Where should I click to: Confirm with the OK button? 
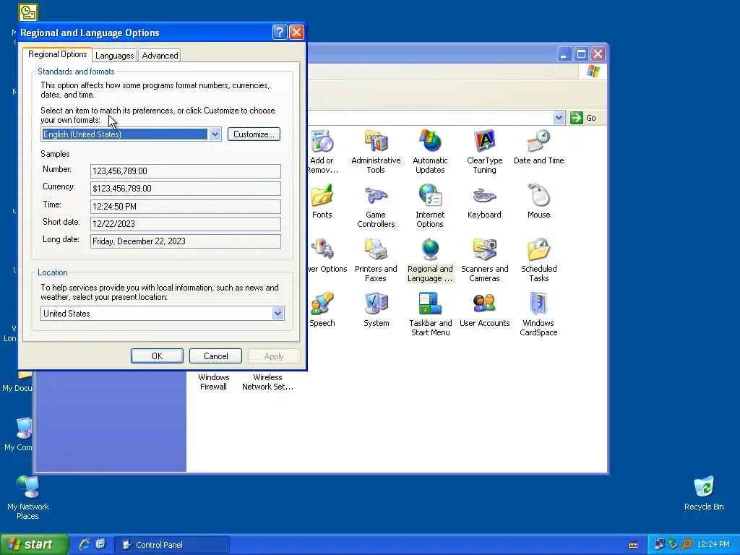[157, 356]
